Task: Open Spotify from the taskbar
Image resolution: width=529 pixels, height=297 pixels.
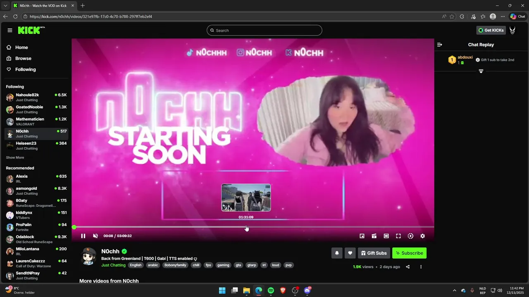Action: click(271, 290)
